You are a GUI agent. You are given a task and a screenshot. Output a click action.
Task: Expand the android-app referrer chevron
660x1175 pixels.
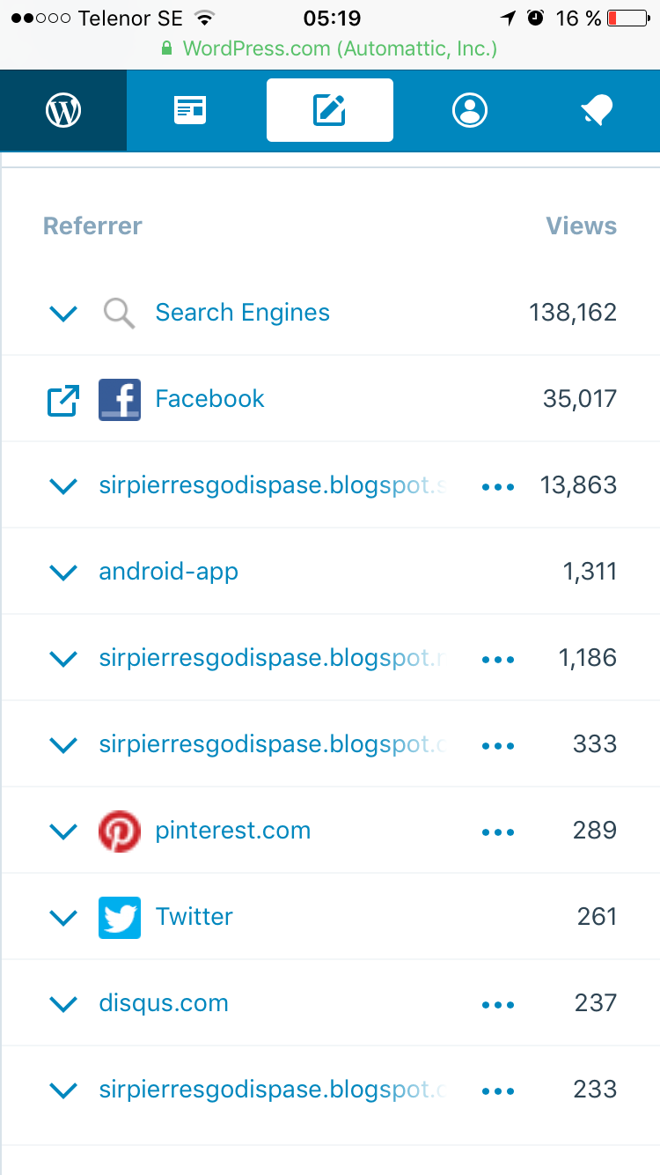[x=63, y=573]
